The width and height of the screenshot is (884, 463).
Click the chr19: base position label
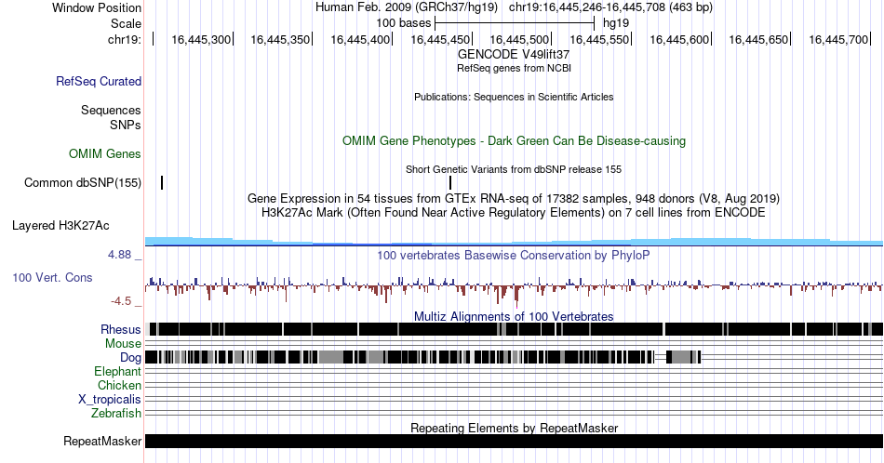[x=125, y=39]
